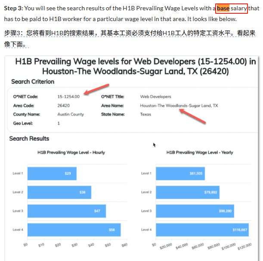This screenshot has height=261, width=263.
Task: Click the yearly Level 1 bar showing $61,505
Action: pyautogui.click(x=180, y=173)
